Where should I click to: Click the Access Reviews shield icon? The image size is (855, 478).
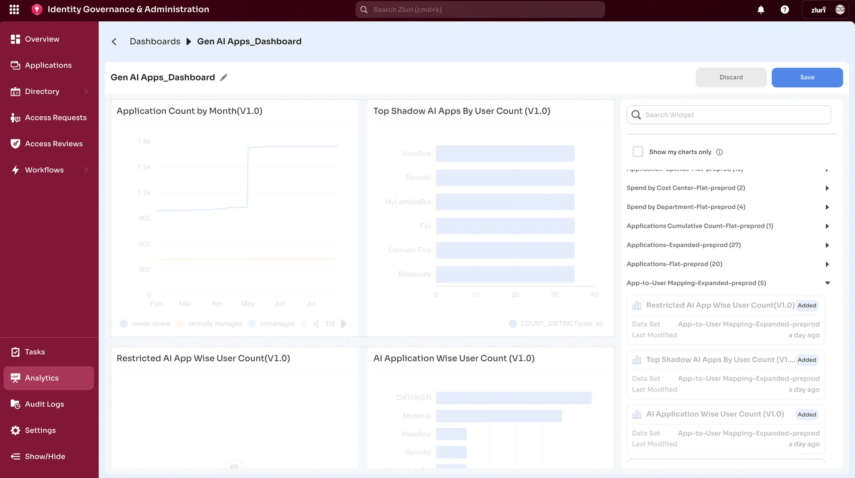click(15, 144)
